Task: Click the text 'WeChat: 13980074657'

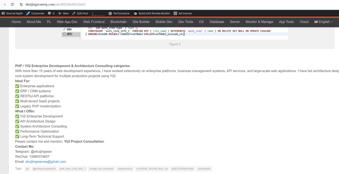Action: [x=32, y=157]
